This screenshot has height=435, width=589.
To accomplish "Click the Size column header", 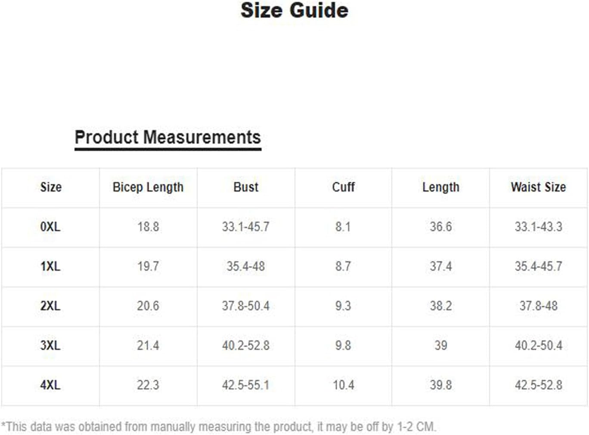I will 51,187.
